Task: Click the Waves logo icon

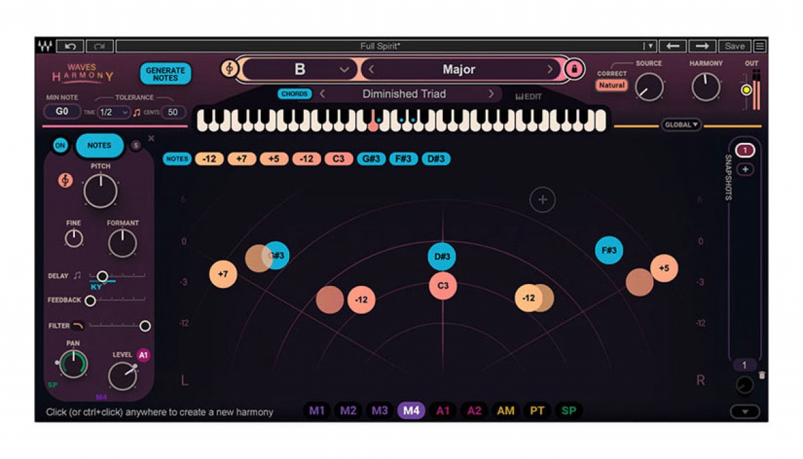Action: click(x=45, y=46)
